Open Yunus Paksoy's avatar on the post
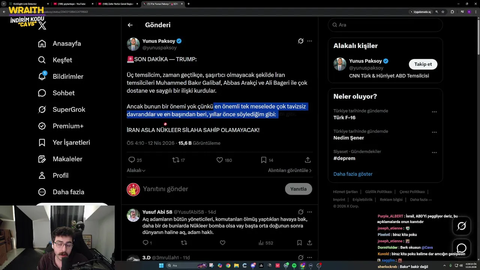Screen dimensions: 480x270 tap(133, 44)
